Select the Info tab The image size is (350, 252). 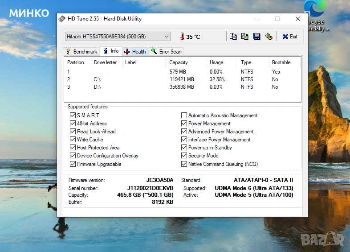coord(111,51)
